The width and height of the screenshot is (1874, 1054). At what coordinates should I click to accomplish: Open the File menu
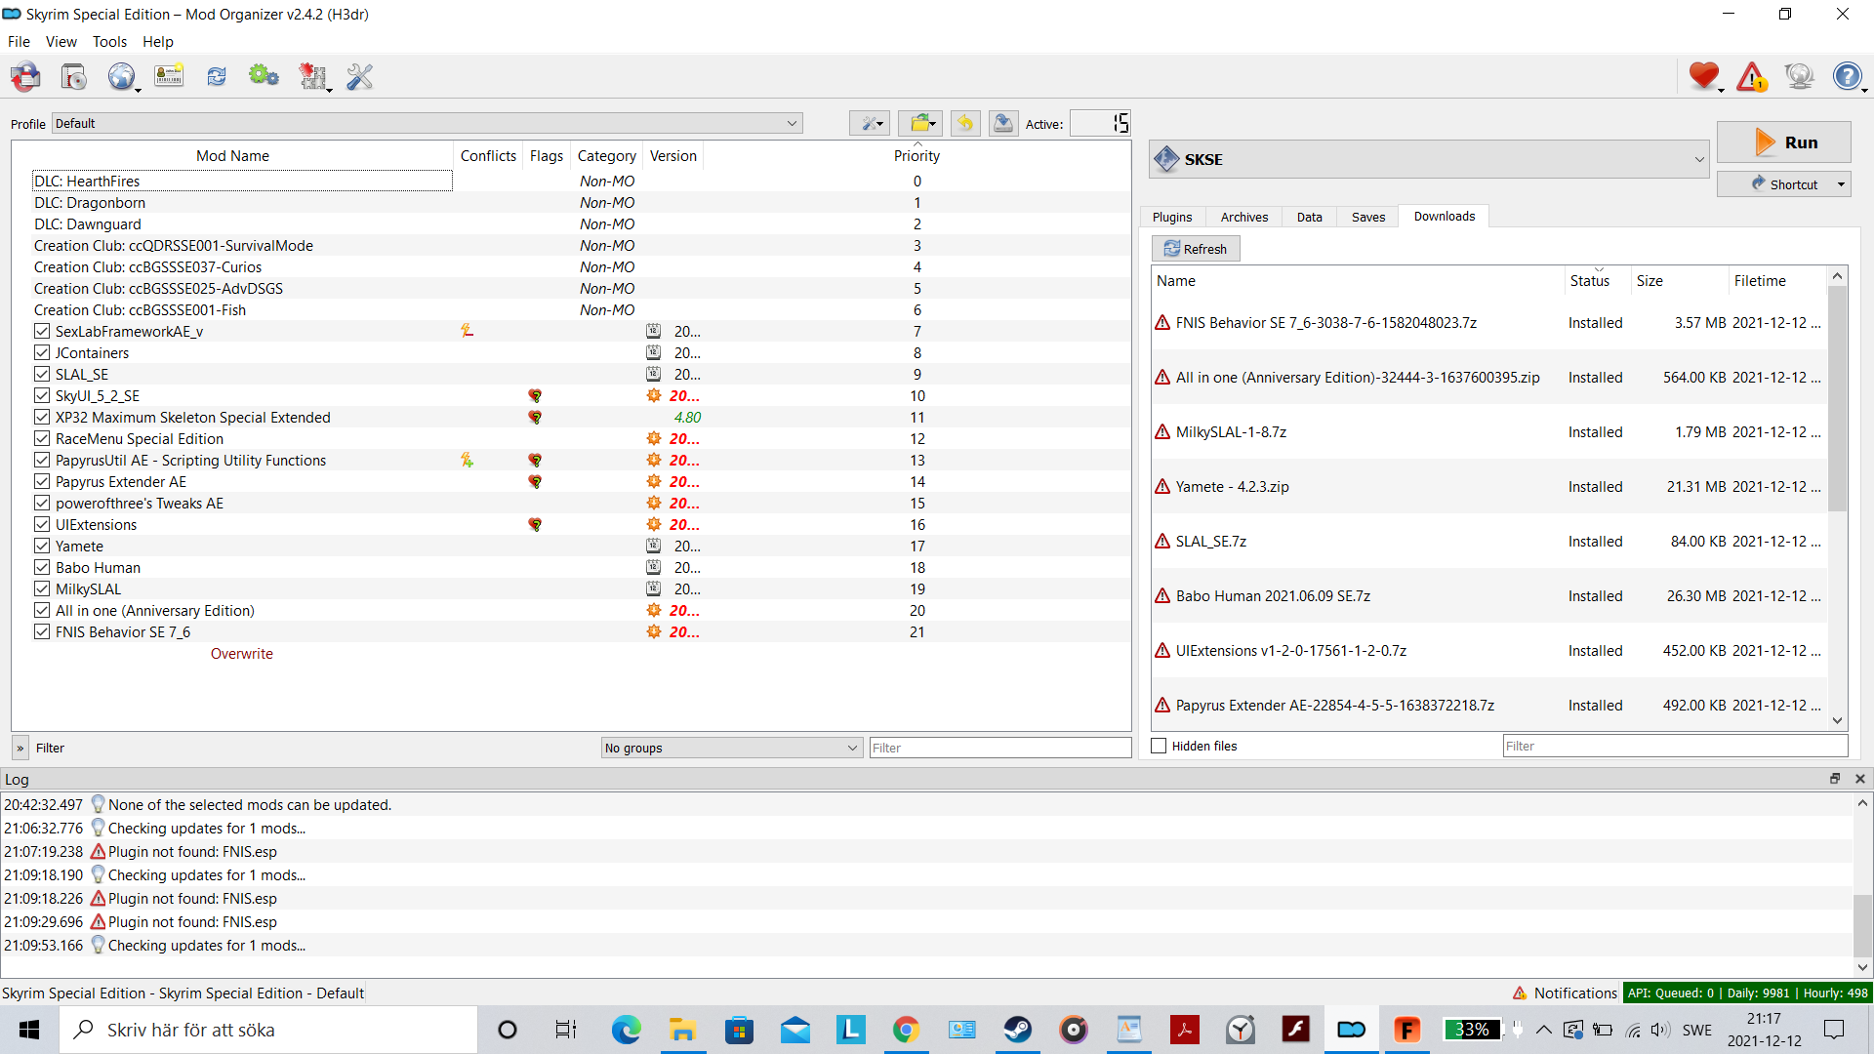(x=19, y=41)
